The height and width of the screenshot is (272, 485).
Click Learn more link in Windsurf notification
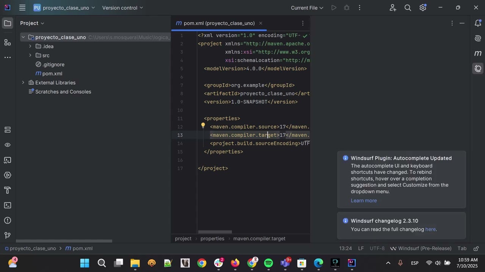(364, 201)
